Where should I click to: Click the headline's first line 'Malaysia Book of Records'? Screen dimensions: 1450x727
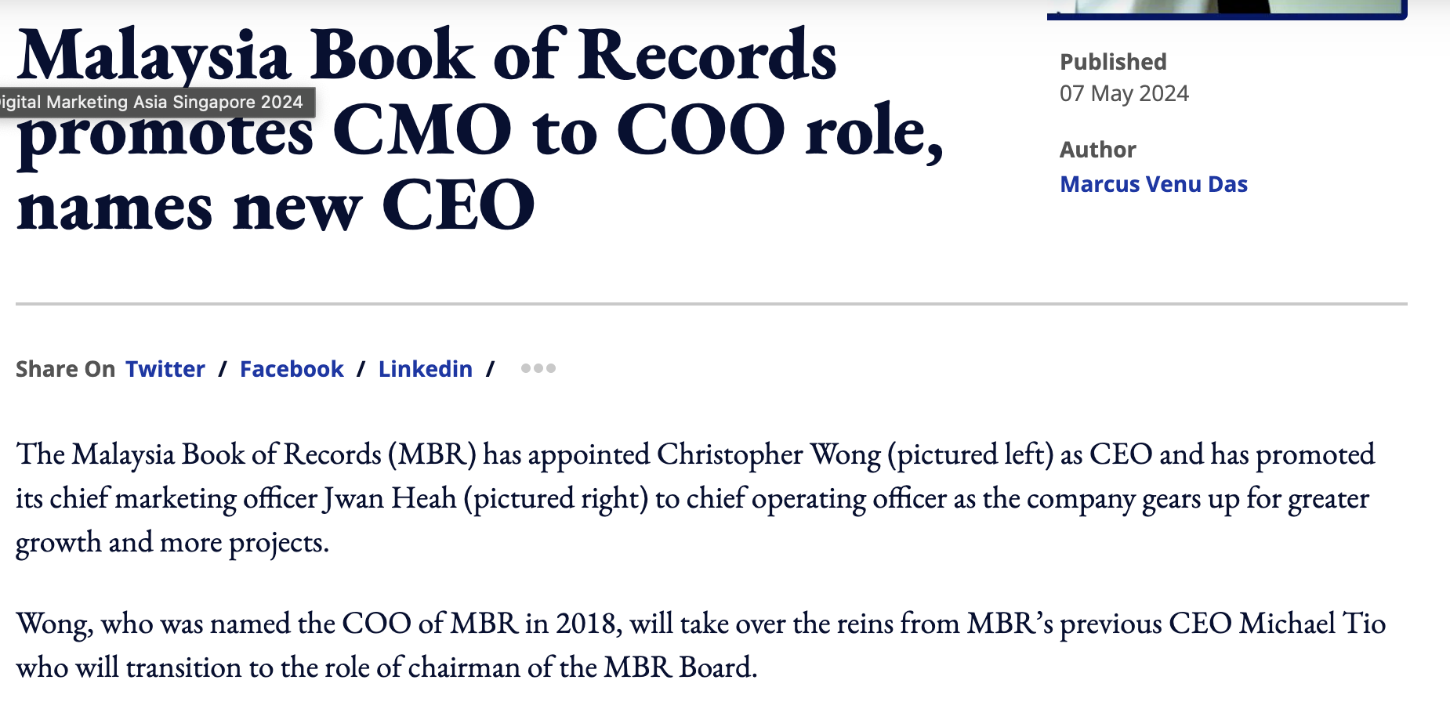(x=427, y=56)
